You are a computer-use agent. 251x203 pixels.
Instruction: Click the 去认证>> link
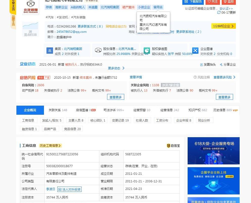(x=226, y=9)
